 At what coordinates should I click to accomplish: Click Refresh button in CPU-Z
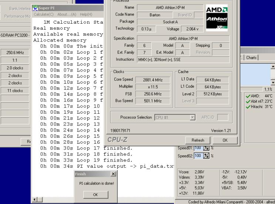pos(198,140)
